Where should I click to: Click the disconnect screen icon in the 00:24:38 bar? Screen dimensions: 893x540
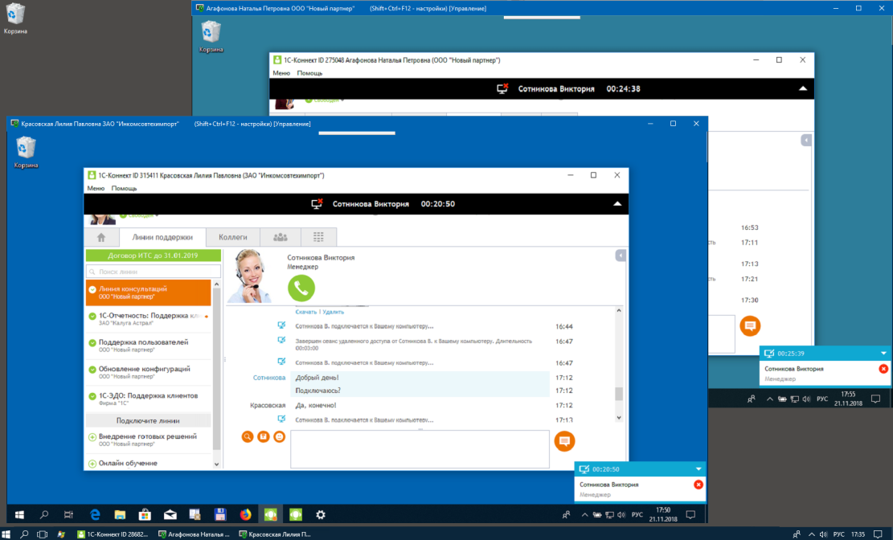point(502,89)
